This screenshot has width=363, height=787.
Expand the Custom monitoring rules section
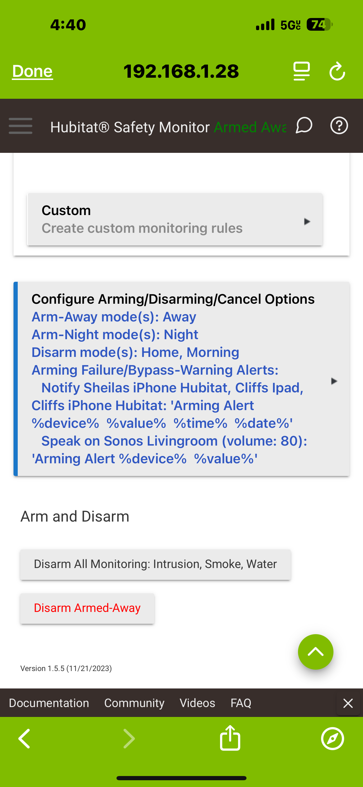(x=175, y=219)
